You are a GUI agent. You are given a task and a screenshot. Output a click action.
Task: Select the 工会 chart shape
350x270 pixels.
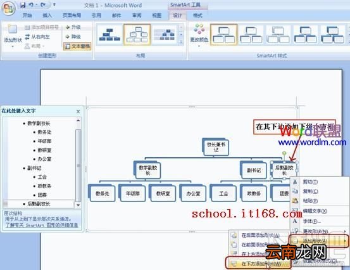(223, 193)
